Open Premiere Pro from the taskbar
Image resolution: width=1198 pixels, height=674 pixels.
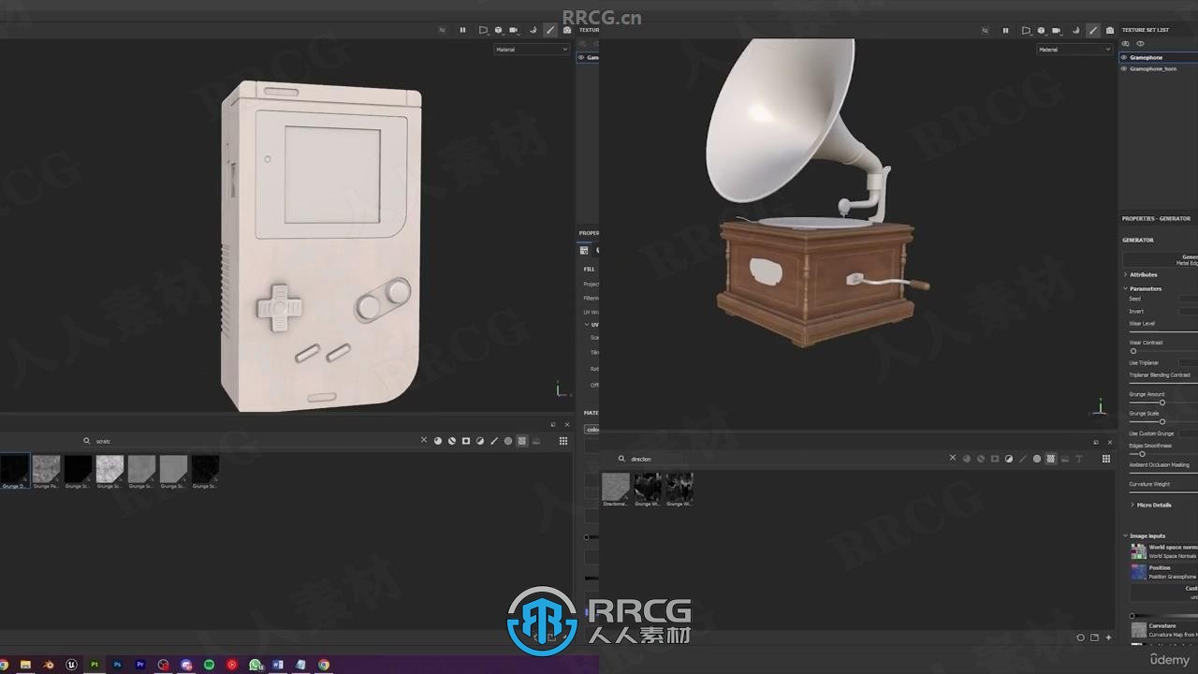coord(140,665)
